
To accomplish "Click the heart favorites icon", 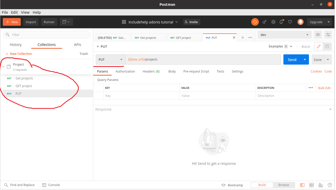I will coord(290,22).
